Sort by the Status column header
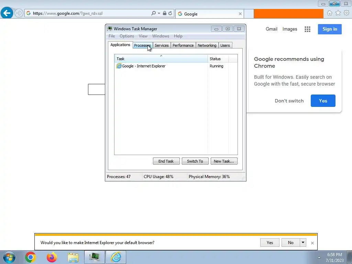This screenshot has width=352, height=264. click(x=218, y=59)
